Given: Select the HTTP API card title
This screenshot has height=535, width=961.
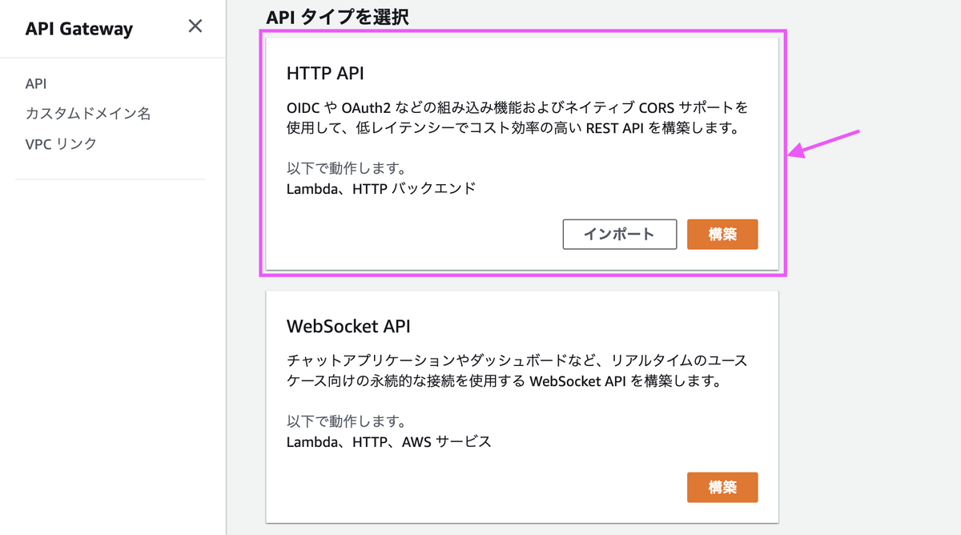Looking at the screenshot, I should [325, 74].
